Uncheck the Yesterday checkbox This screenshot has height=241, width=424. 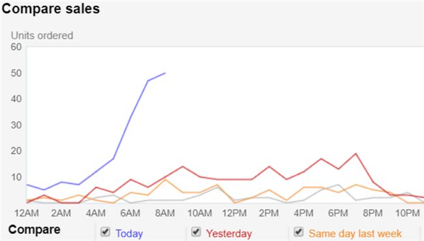click(196, 232)
